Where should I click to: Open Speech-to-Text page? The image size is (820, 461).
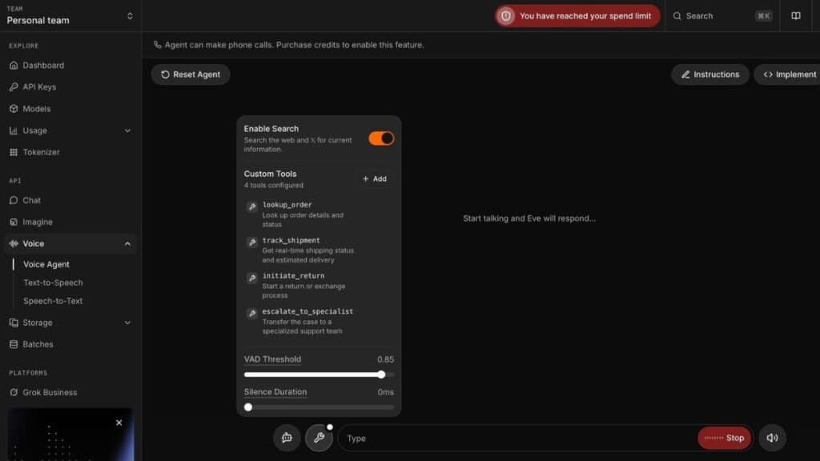[x=53, y=301]
